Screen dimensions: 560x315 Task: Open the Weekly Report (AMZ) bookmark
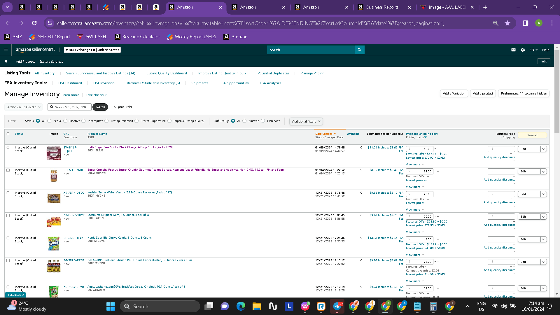pyautogui.click(x=192, y=37)
